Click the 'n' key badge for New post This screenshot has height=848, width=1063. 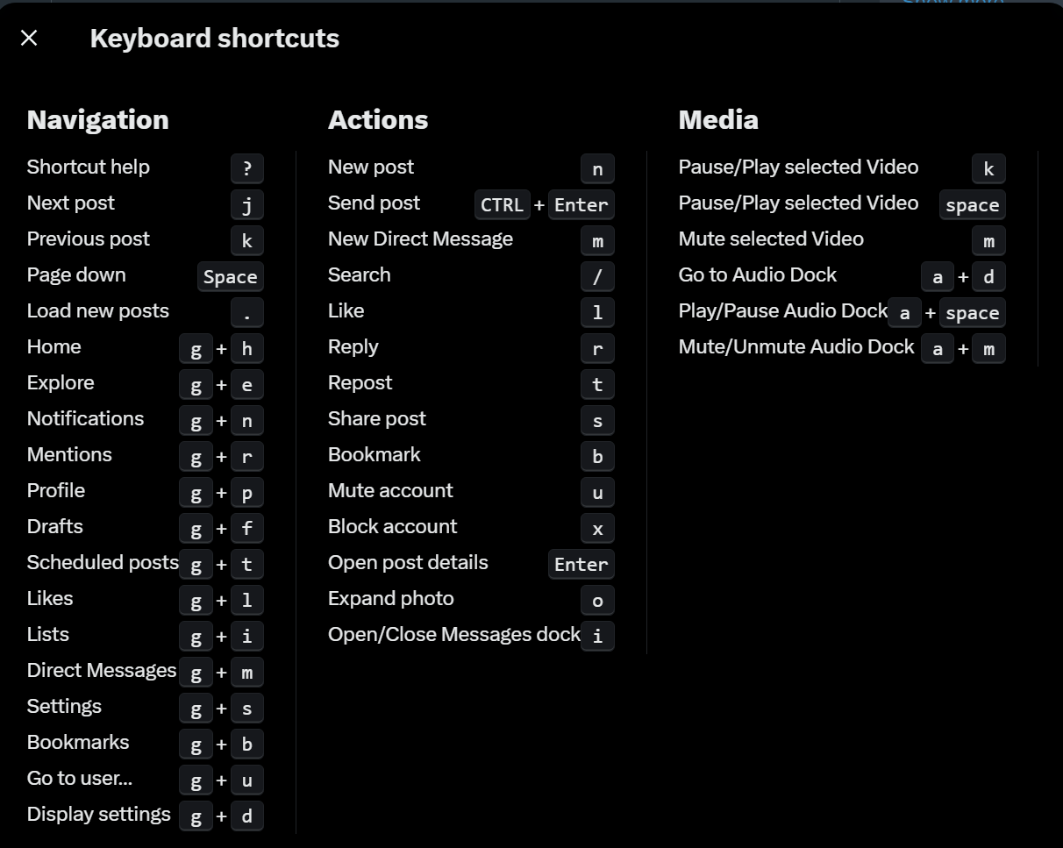point(597,168)
